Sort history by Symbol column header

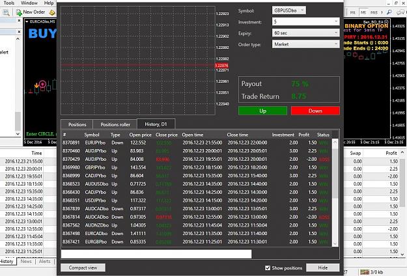[x=92, y=135]
